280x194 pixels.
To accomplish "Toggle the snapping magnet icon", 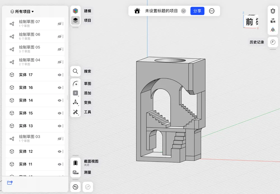I will pos(273,11).
